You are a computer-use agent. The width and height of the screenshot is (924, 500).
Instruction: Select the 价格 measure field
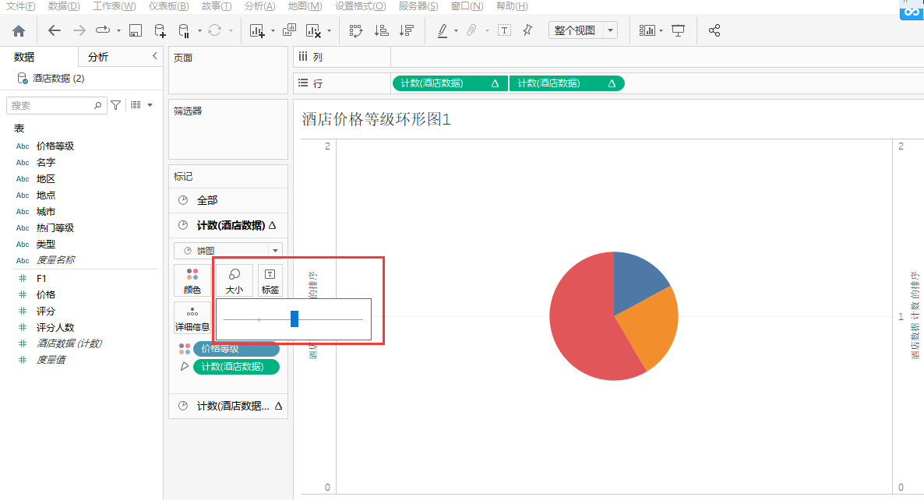pos(45,294)
